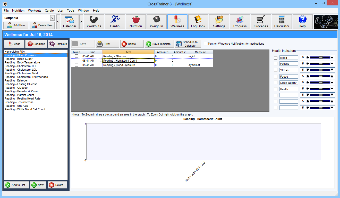340x198 pixels.
Task: Click the Taken column header
Action: click(76, 52)
